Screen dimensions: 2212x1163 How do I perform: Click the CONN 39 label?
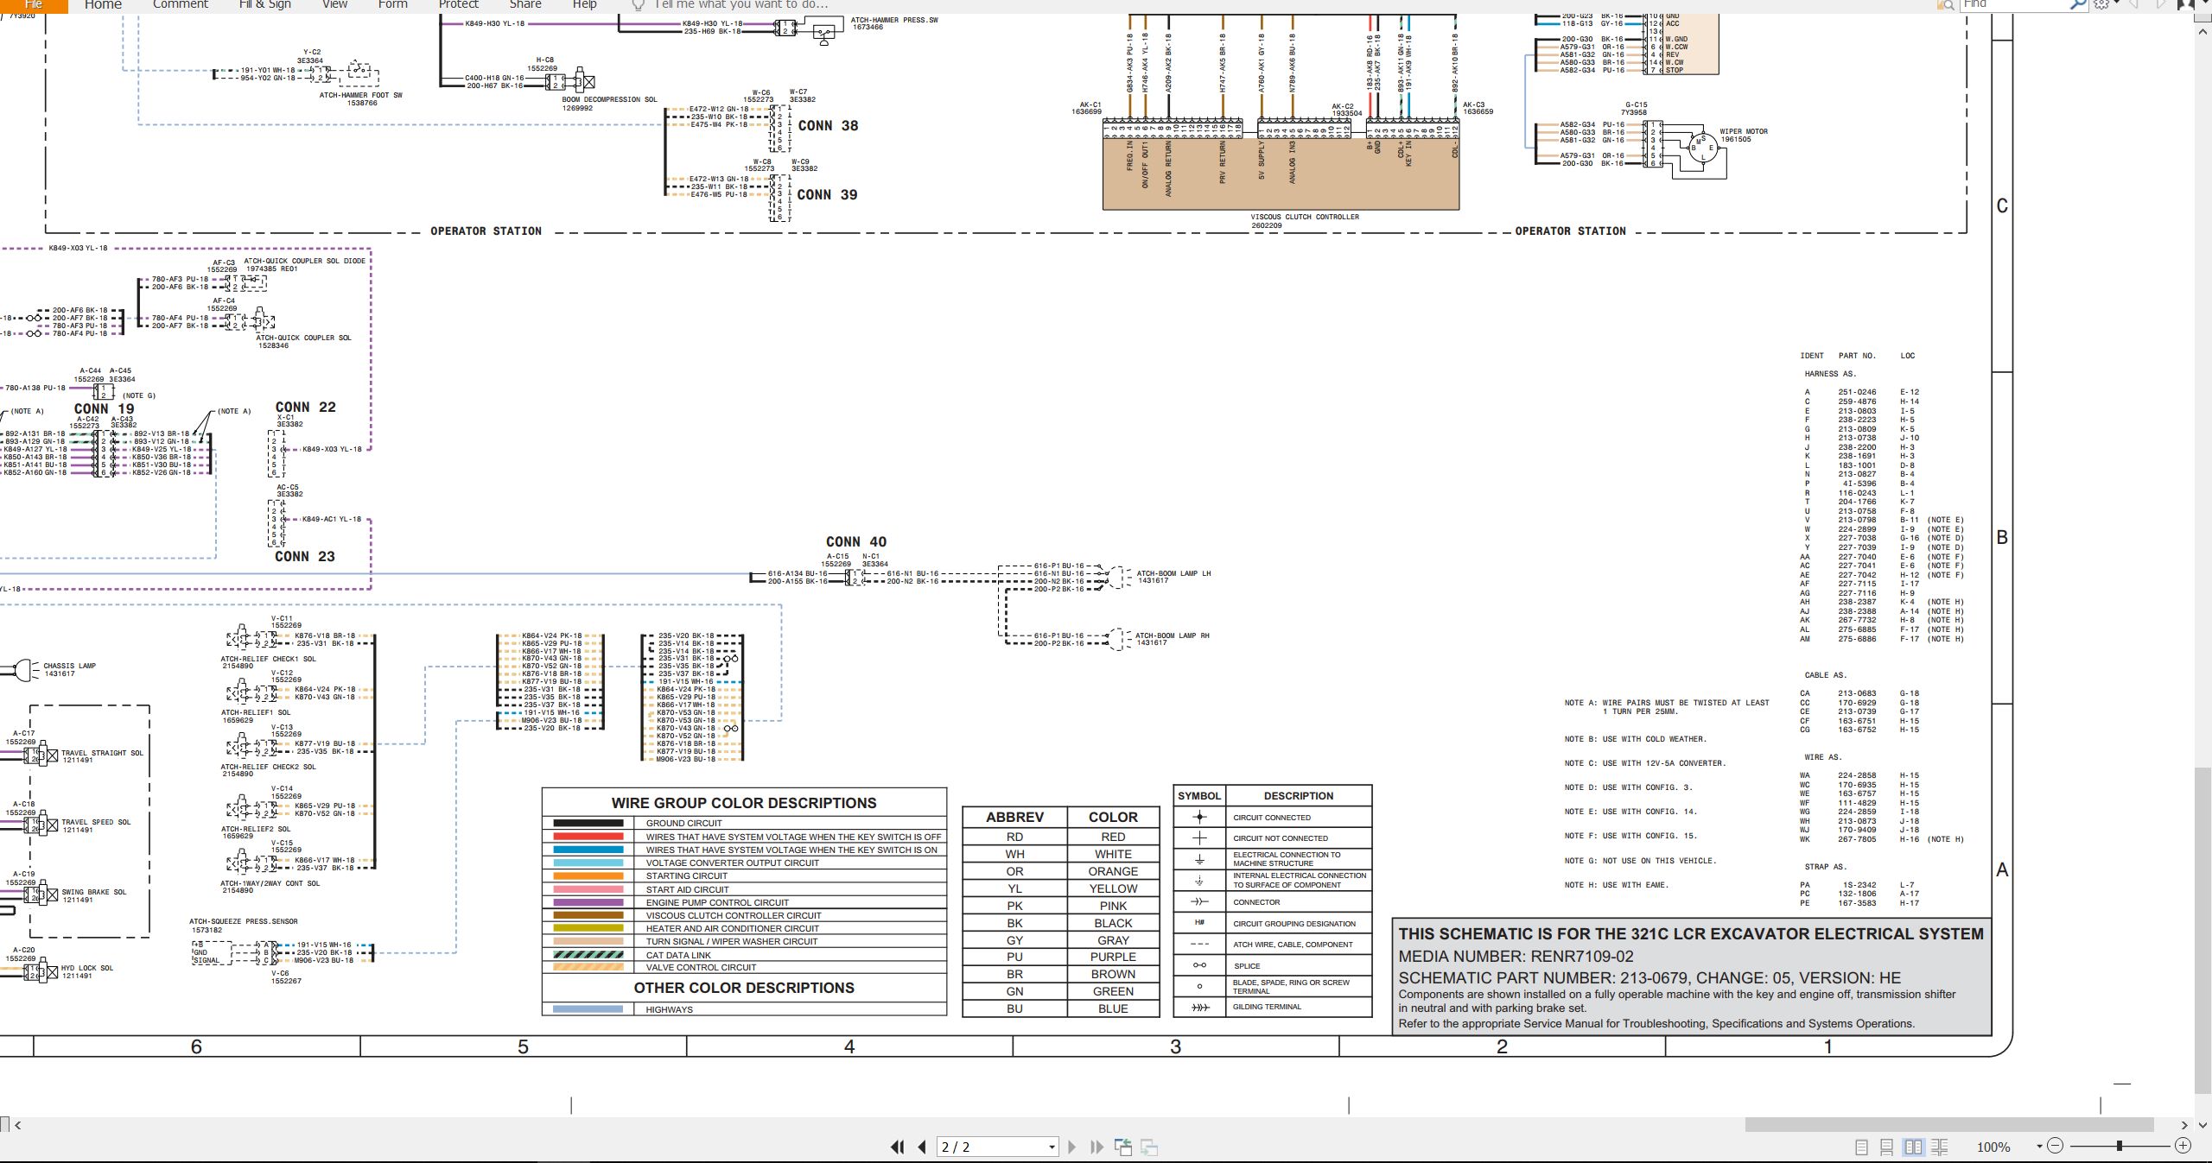point(827,194)
